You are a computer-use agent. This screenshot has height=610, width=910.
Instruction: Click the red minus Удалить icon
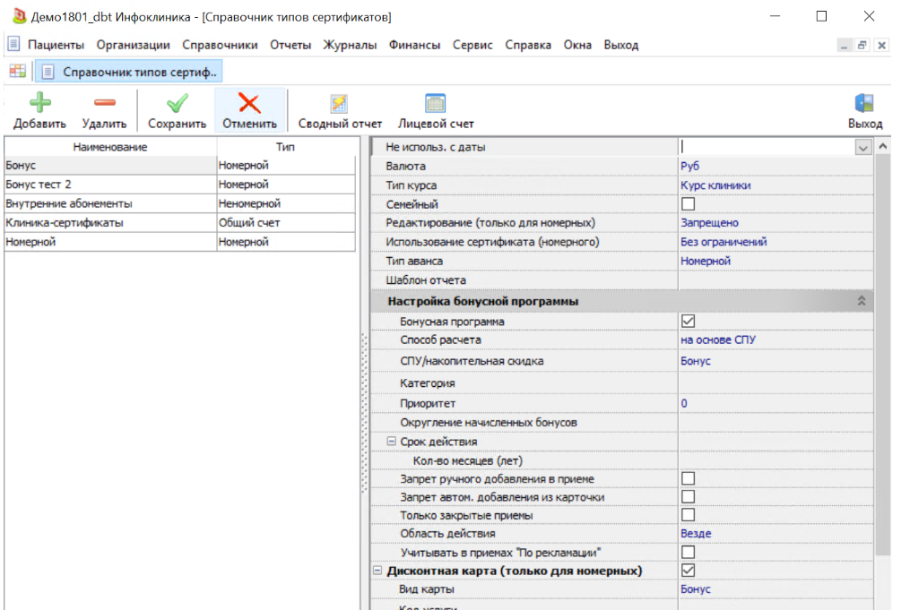pyautogui.click(x=104, y=103)
